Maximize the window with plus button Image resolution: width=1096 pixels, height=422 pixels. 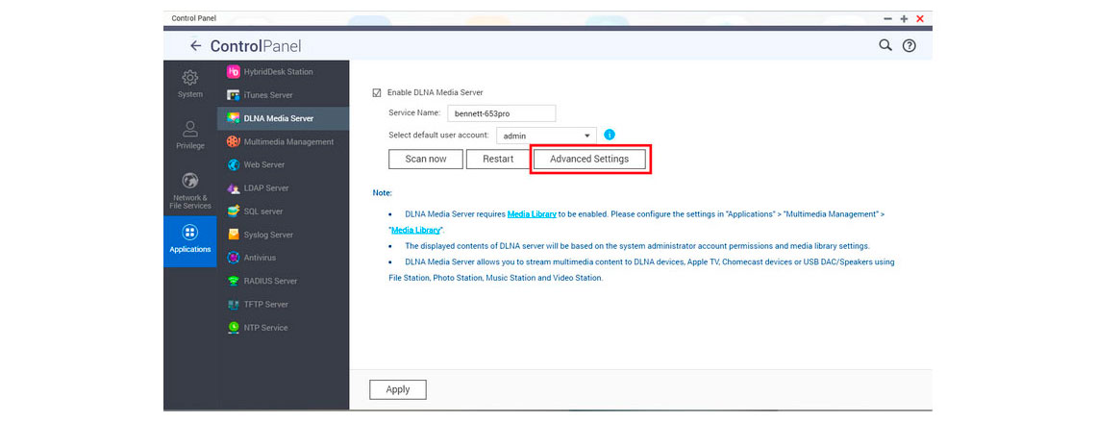coord(904,19)
